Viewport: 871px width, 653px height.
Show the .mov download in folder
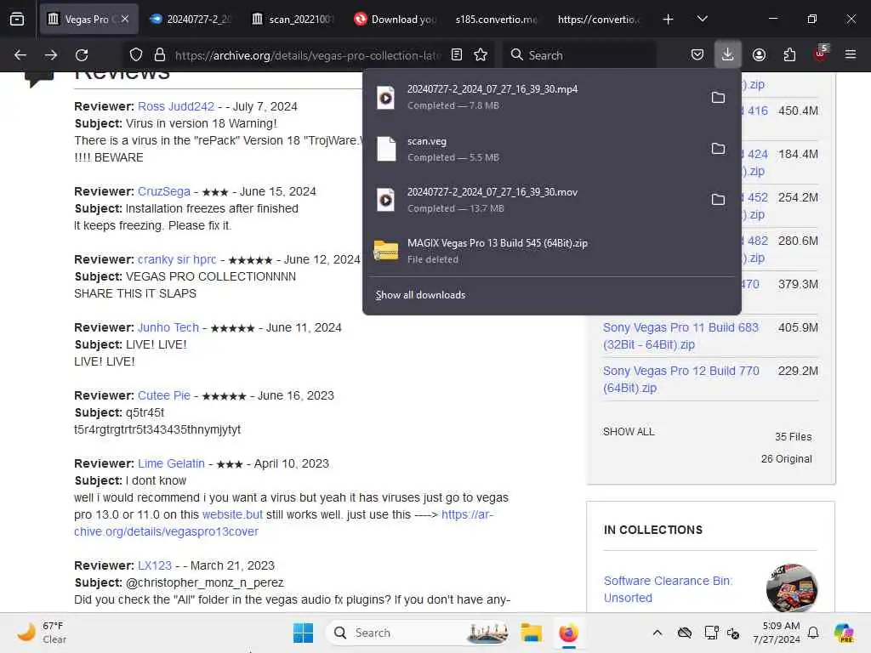tap(718, 200)
